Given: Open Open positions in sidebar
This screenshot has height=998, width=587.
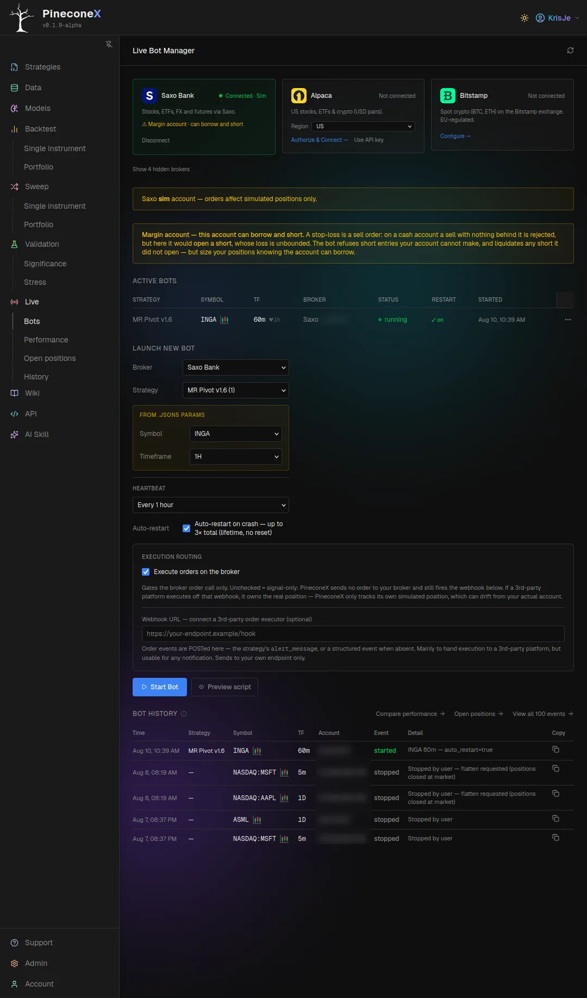Looking at the screenshot, I should (50, 358).
